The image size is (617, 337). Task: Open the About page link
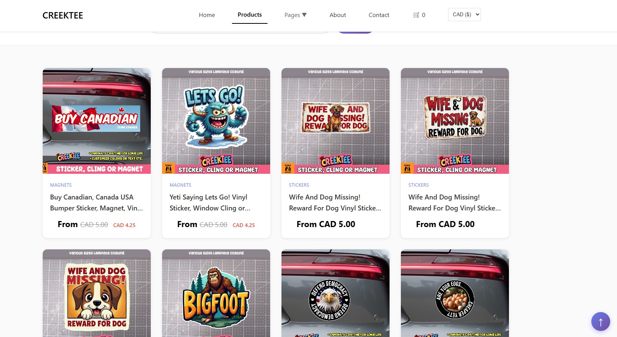338,15
